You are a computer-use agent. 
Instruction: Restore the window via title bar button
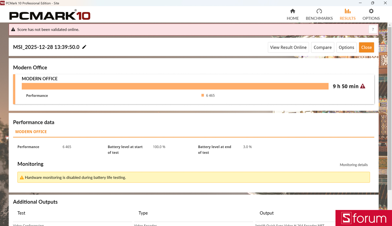[x=373, y=3]
